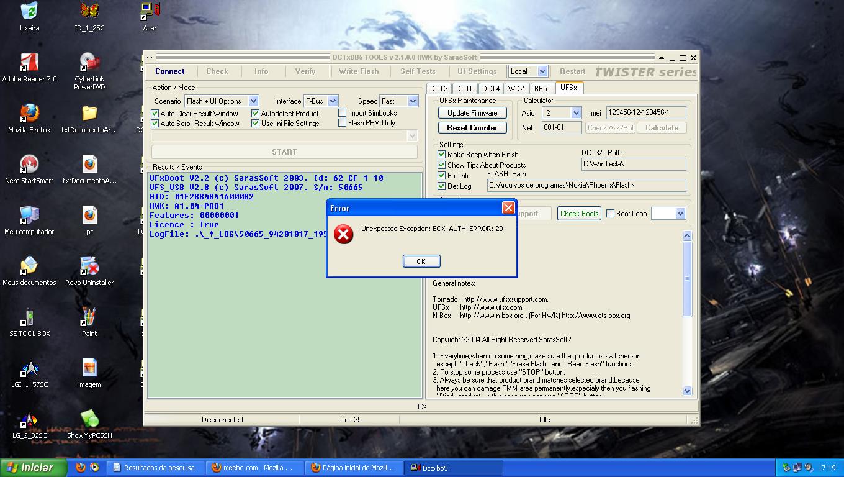844x477 pixels.
Task: Click the Imei input field
Action: (645, 113)
